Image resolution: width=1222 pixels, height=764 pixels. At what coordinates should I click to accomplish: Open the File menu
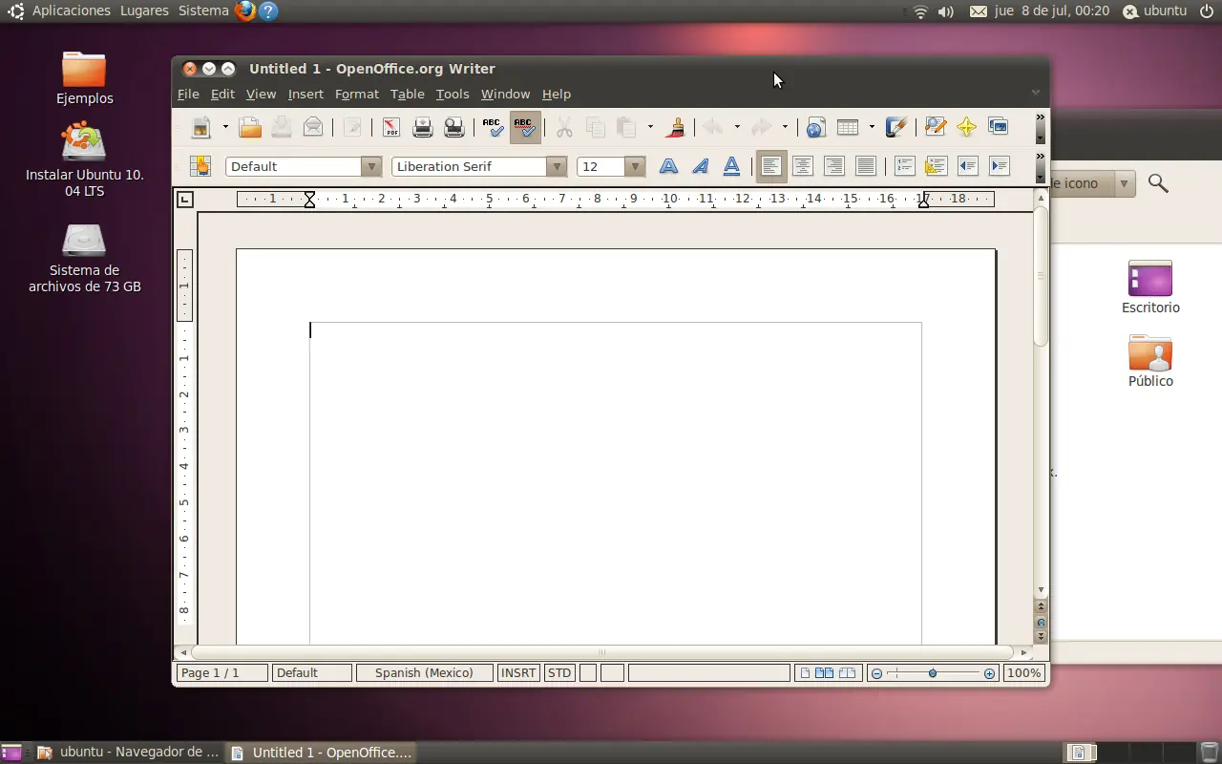(x=188, y=94)
